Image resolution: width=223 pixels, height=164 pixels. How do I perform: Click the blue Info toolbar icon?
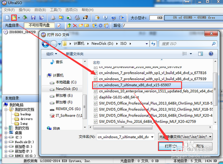pos(105,18)
